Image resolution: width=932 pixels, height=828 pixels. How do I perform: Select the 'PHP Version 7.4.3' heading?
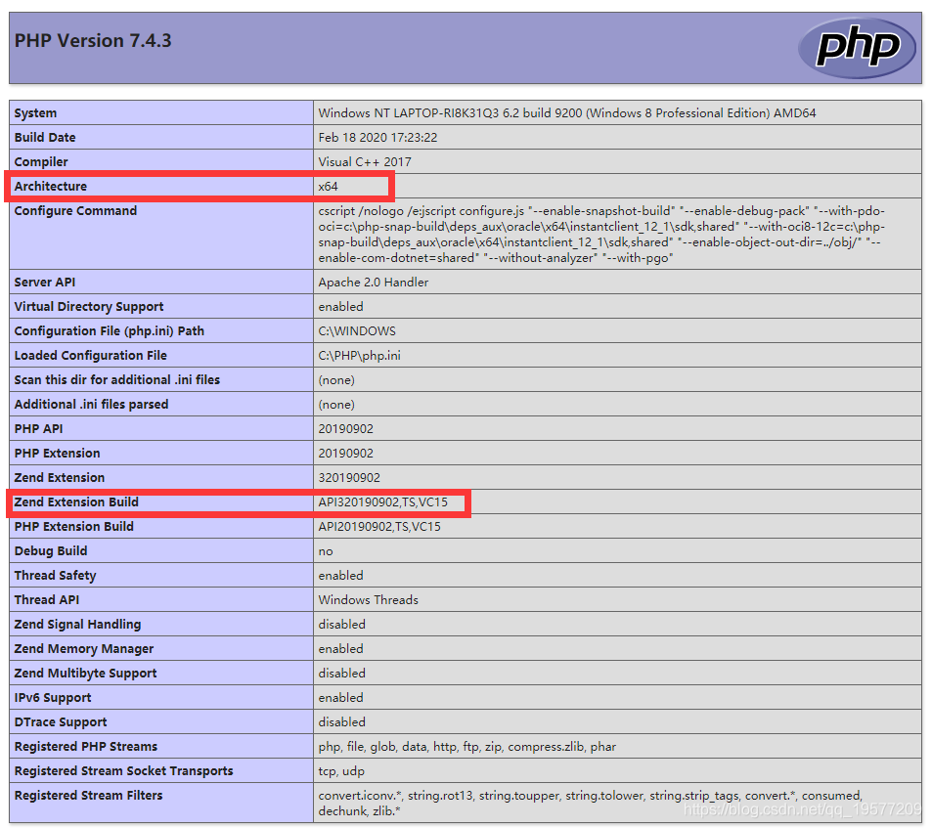pos(93,40)
